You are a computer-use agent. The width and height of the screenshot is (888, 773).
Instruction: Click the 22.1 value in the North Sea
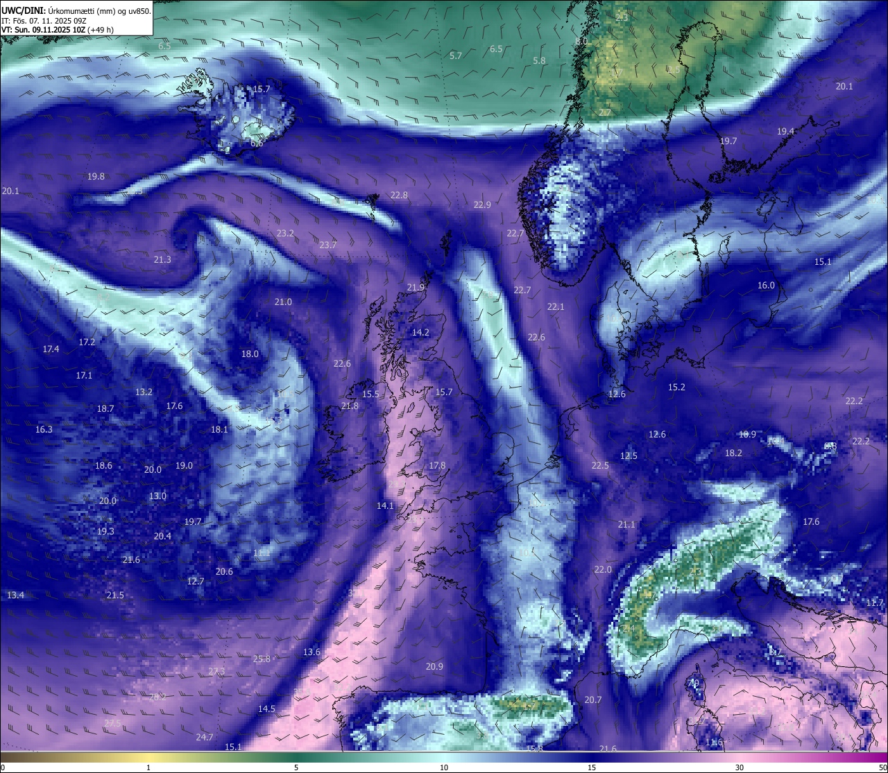[556, 306]
